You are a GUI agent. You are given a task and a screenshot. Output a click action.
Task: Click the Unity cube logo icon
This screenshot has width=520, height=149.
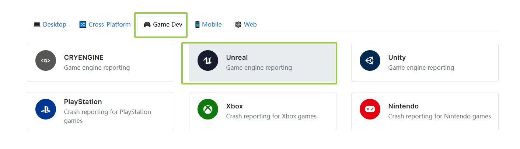pyautogui.click(x=370, y=60)
